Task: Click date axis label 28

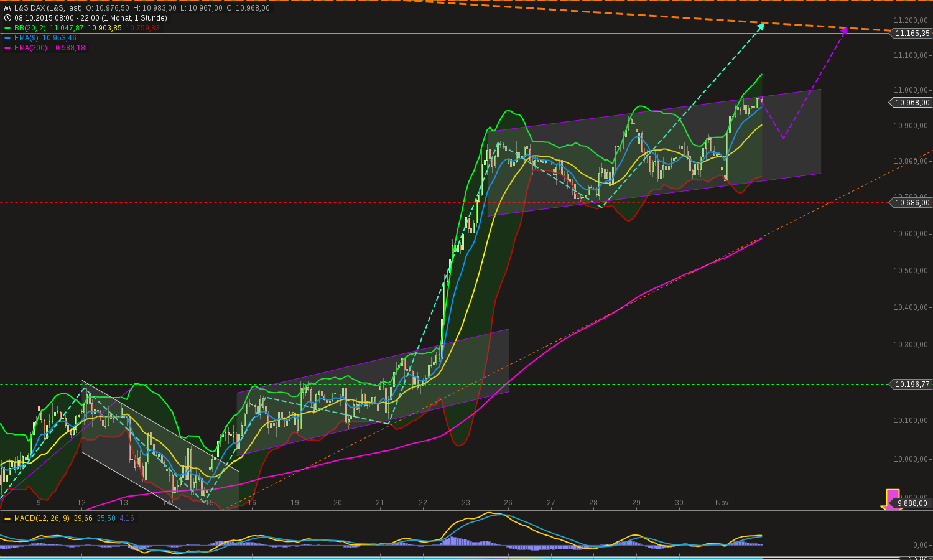Action: pos(593,503)
